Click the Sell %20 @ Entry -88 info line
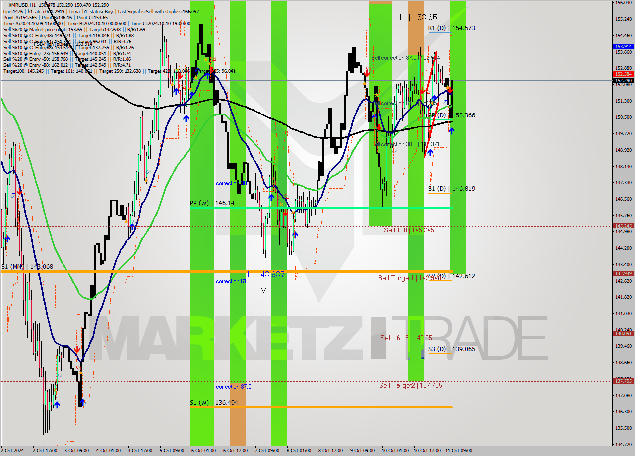This screenshot has height=456, width=635. point(67,65)
